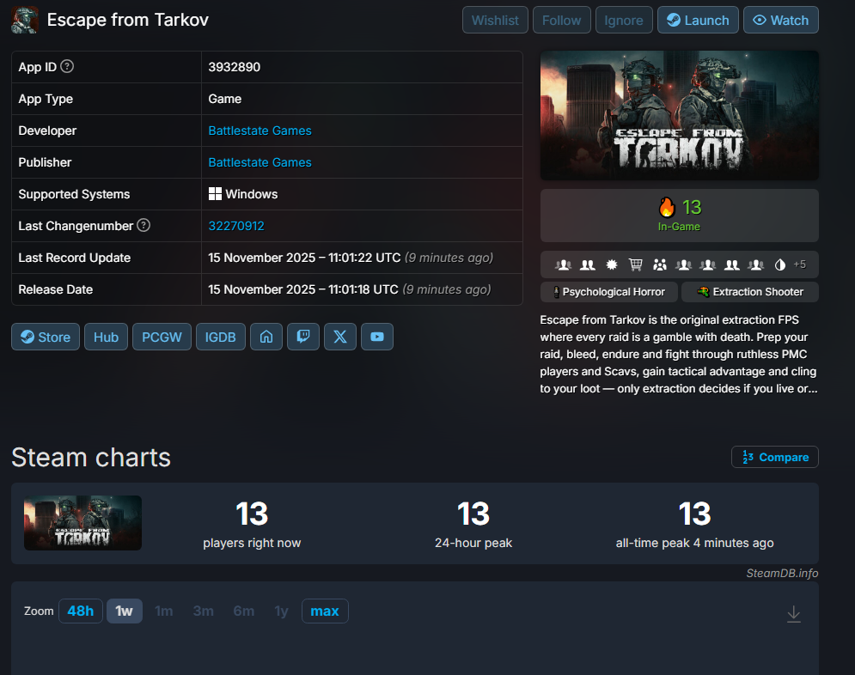Open the Battlestate Games publisher link
Image resolution: width=855 pixels, height=675 pixels.
(260, 162)
